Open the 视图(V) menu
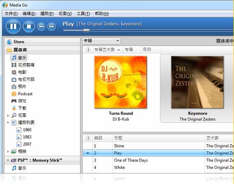The width and height of the screenshot is (234, 184). click(x=65, y=14)
